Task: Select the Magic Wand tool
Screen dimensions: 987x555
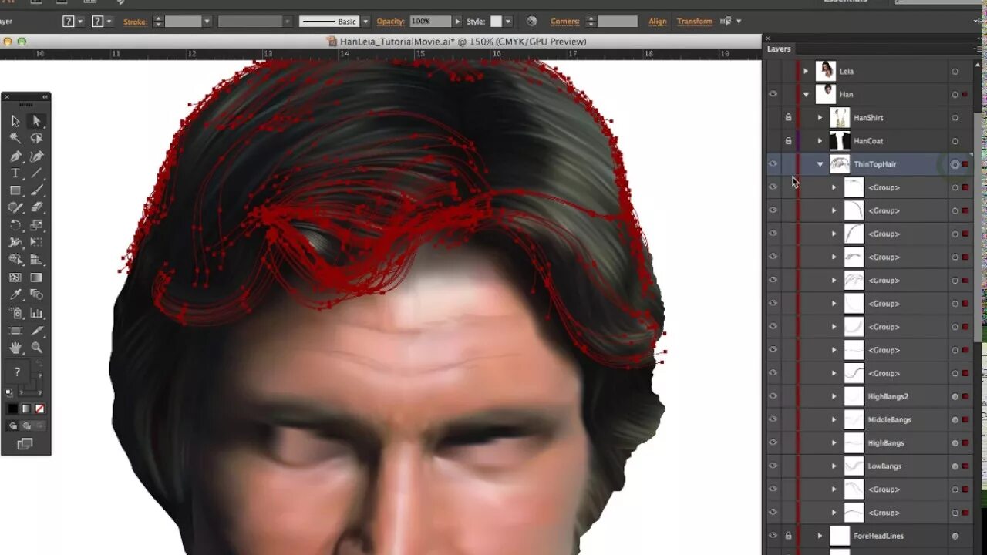Action: [15, 139]
